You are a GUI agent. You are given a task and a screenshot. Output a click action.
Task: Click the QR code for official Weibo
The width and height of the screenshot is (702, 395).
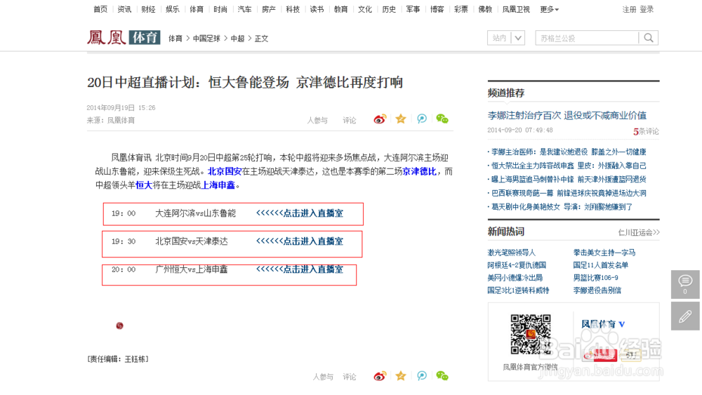click(531, 335)
